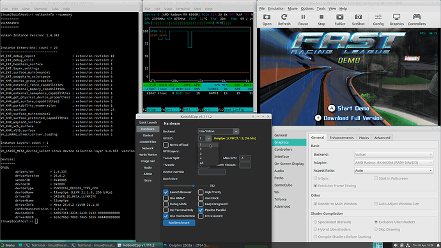Open the Advanced tab in Graphics settings
The image size is (441, 248).
tap(382, 137)
